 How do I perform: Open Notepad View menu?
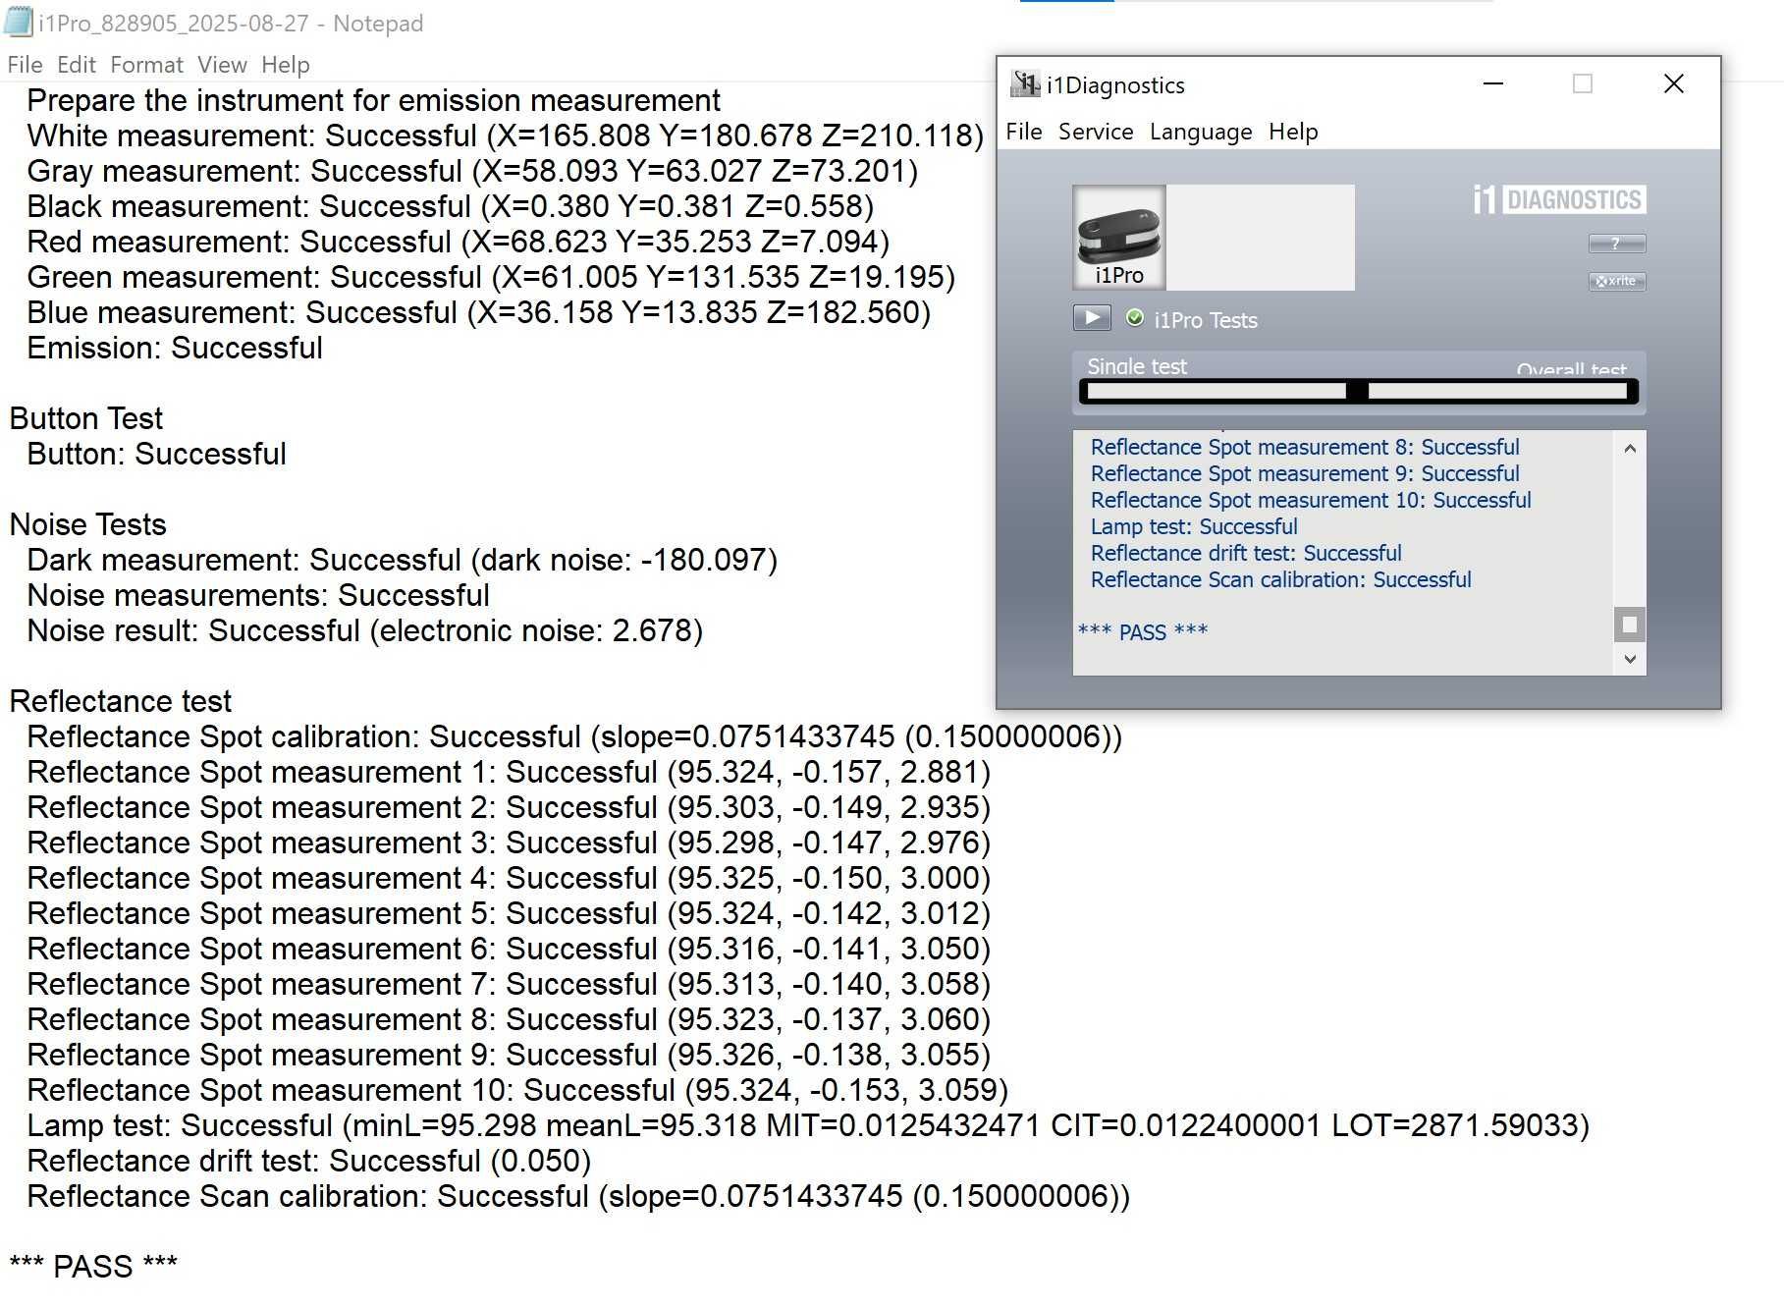(x=222, y=65)
